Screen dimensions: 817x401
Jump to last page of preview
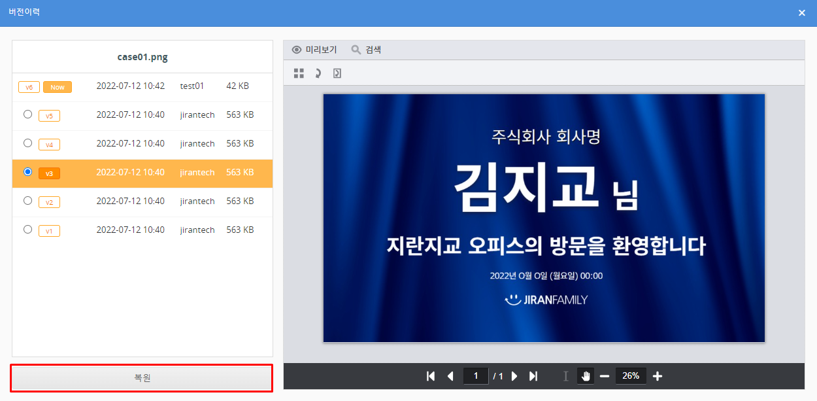click(x=533, y=376)
